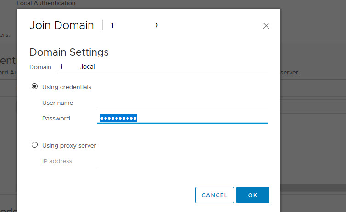The height and width of the screenshot is (212, 346).
Task: Click the 'Domain' field label
Action: click(40, 67)
